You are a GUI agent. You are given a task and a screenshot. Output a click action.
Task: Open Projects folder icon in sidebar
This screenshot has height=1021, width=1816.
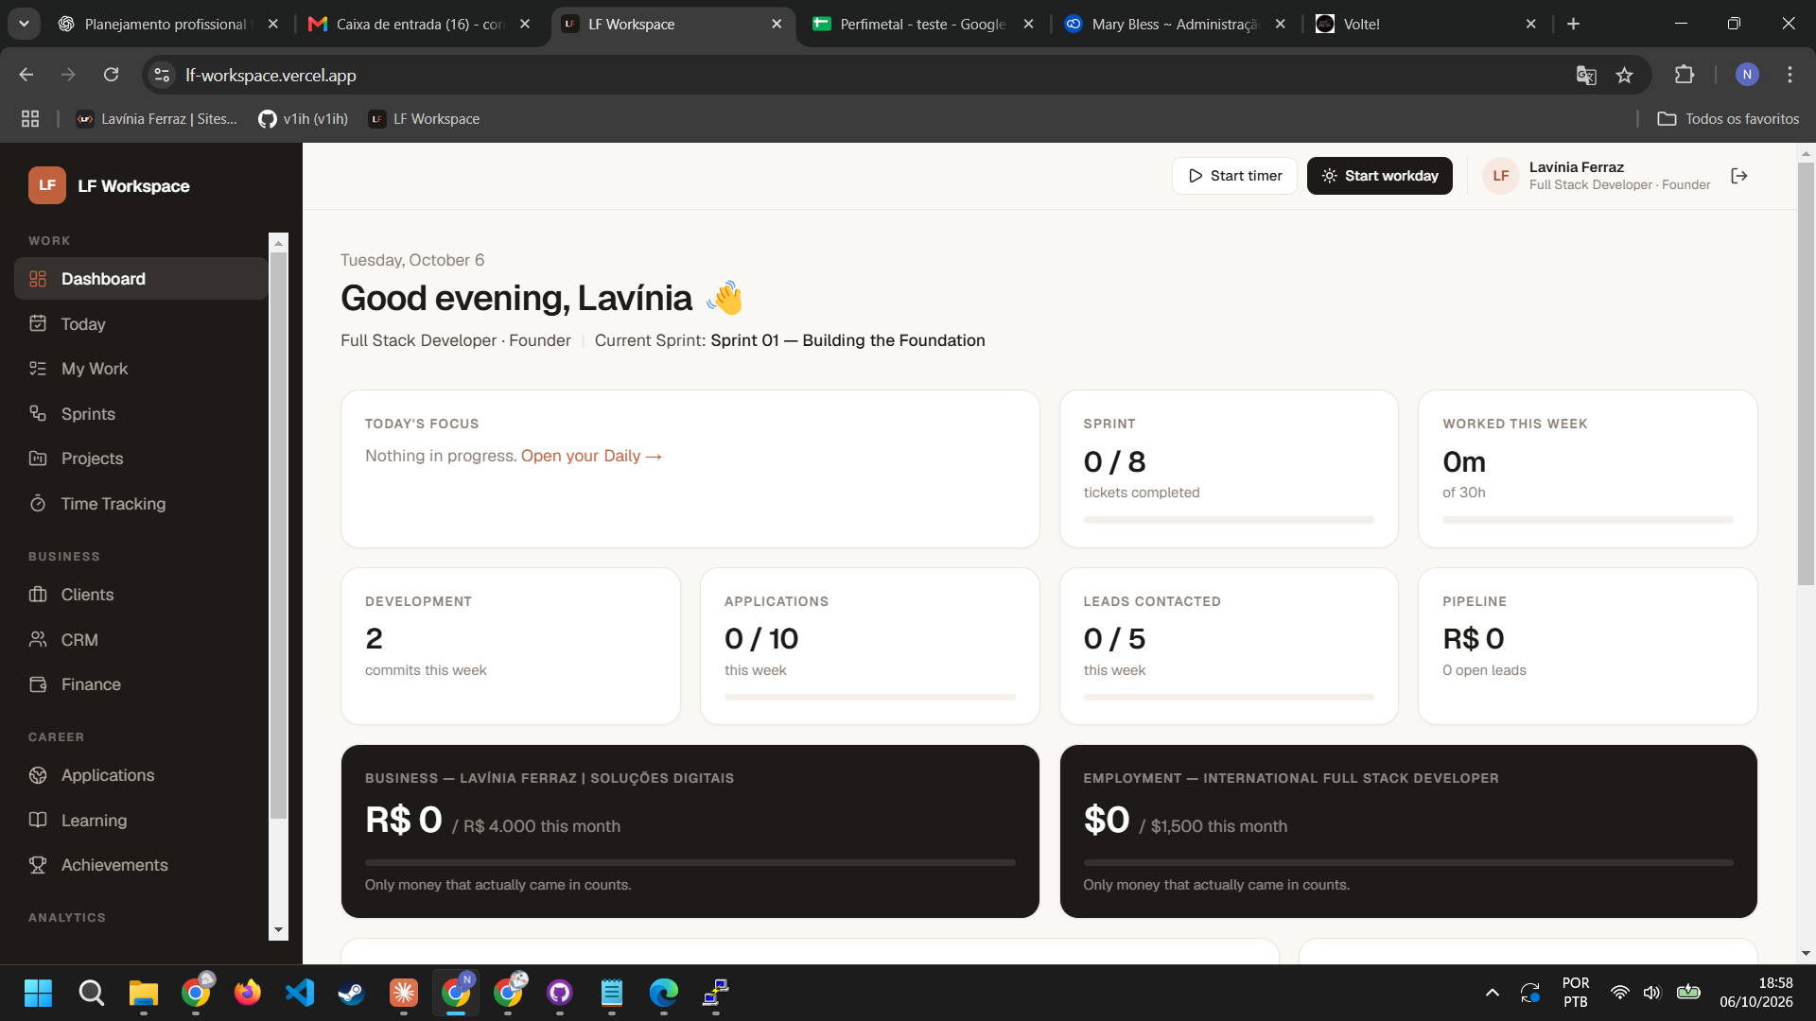(x=38, y=459)
